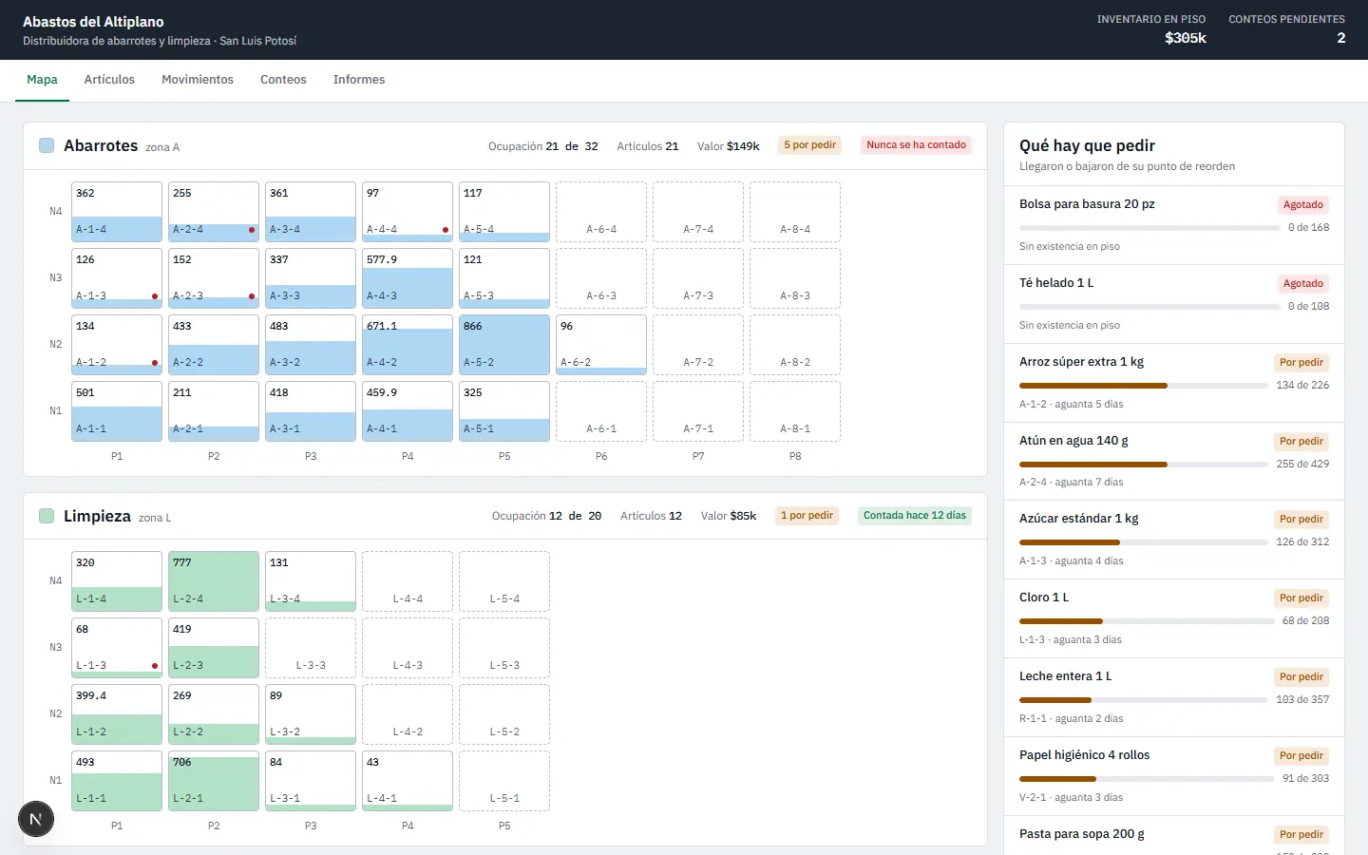This screenshot has width=1368, height=855.
Task: Click the red dot in cell A-1-2
Action: coord(155,363)
